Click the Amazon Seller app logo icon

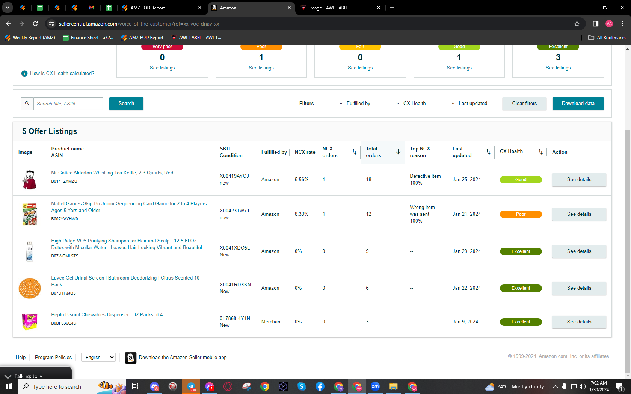131,358
